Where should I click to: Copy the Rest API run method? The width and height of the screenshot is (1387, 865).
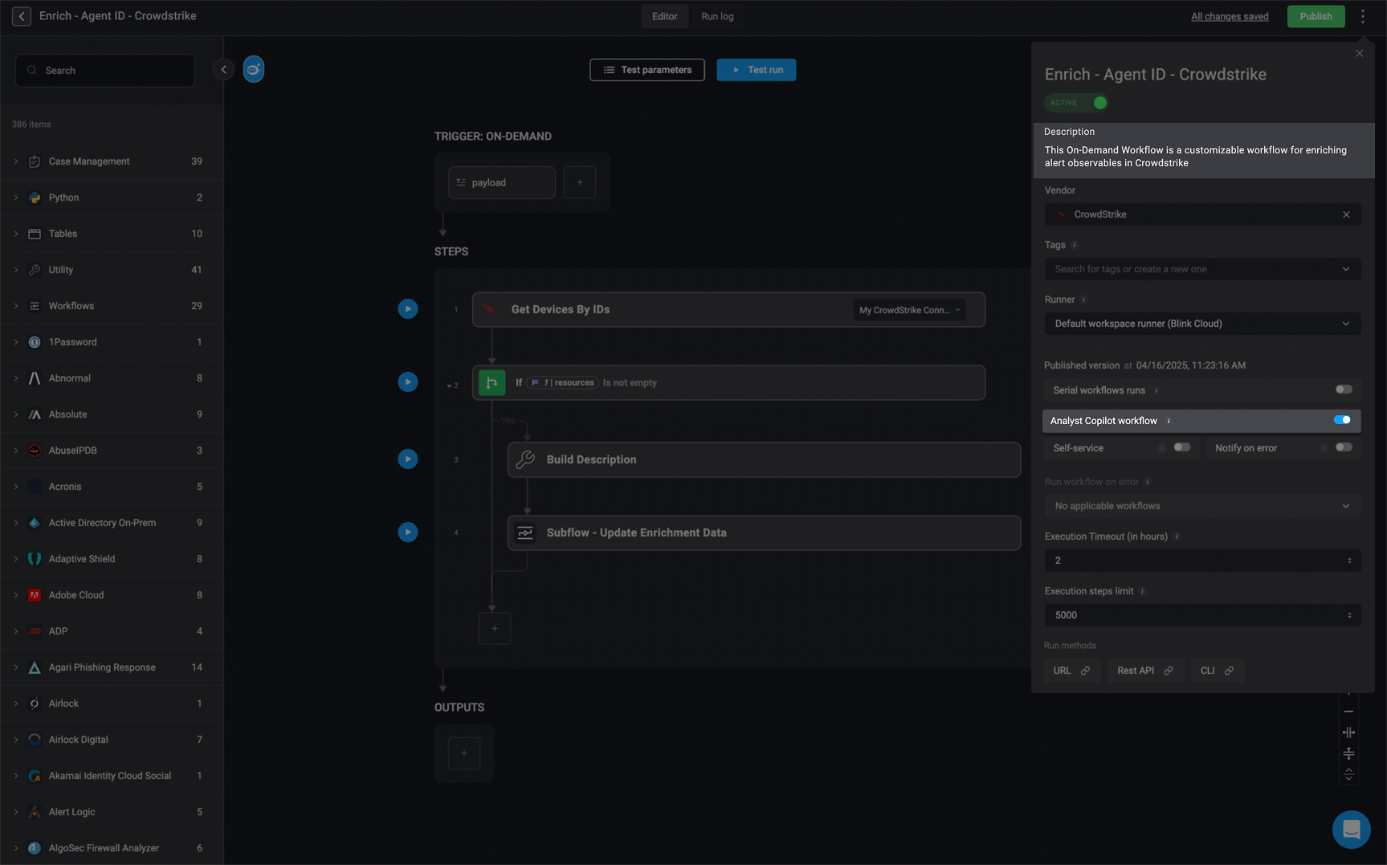click(1145, 671)
